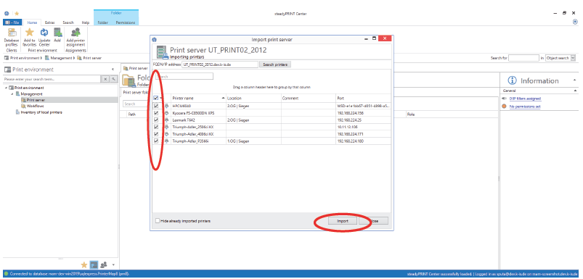Viewport: 583px width, 279px height.
Task: Click printer icon beside Triumph-Adler_P3566i
Action: tap(166, 141)
